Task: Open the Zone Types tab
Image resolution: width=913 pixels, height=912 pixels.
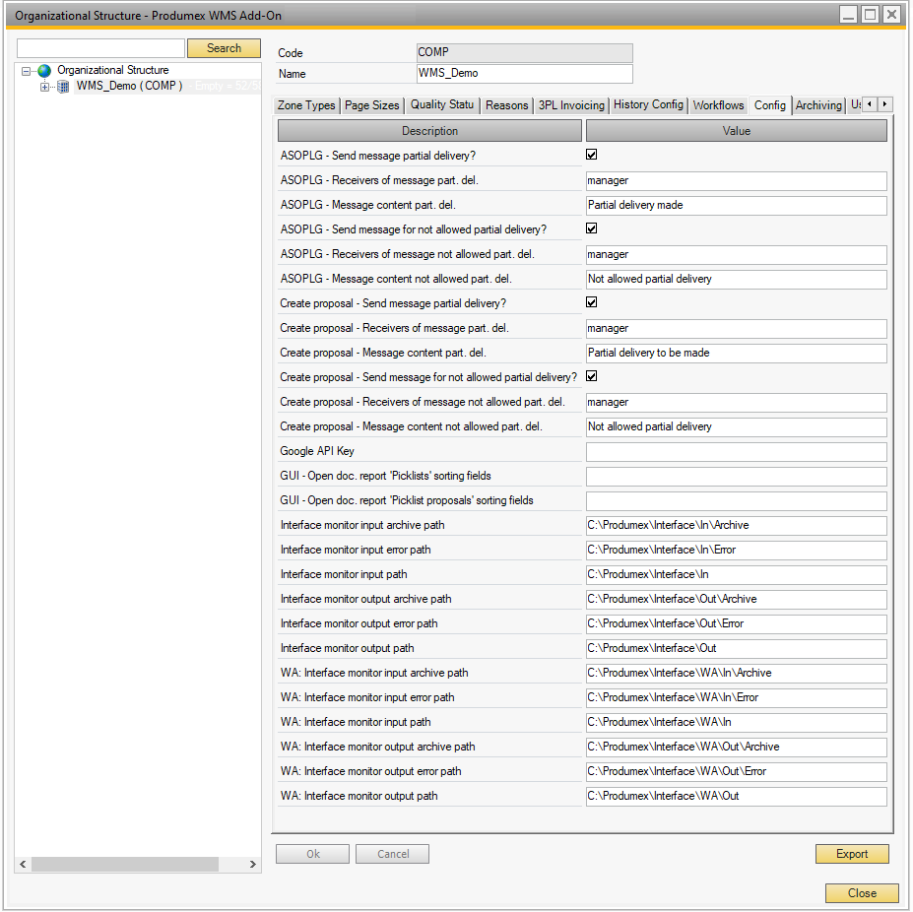Action: pyautogui.click(x=306, y=104)
